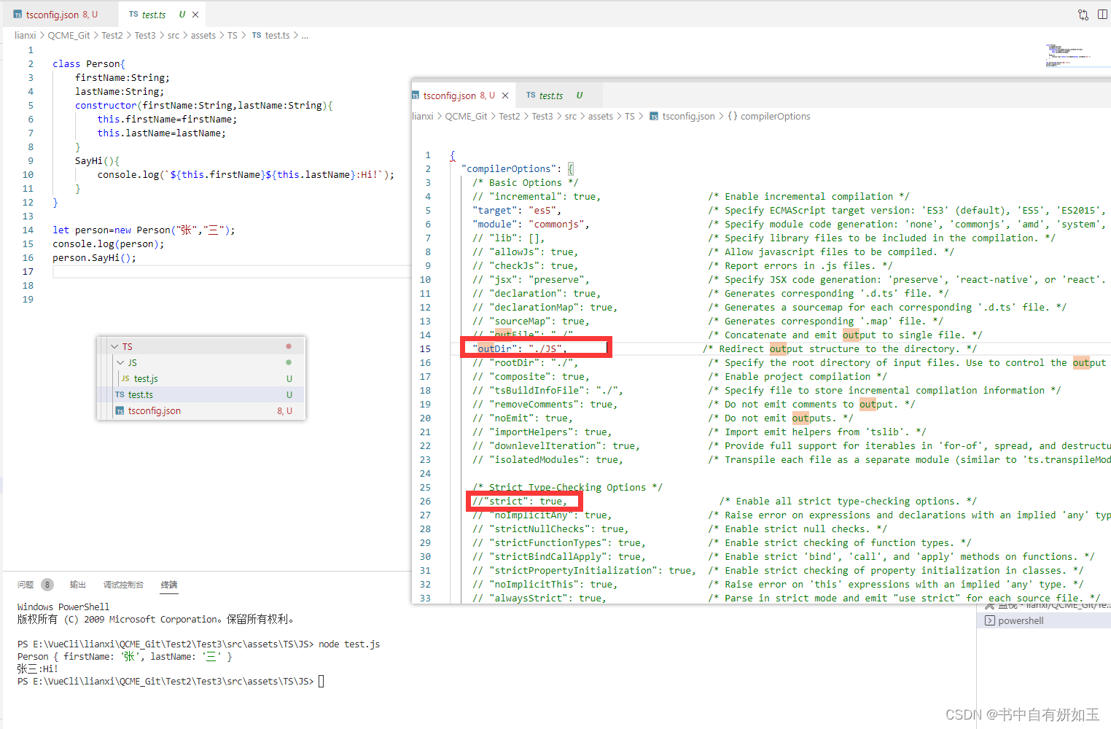This screenshot has width=1111, height=729.
Task: Click line number 15 in tsconfig.json gutter
Action: (425, 349)
